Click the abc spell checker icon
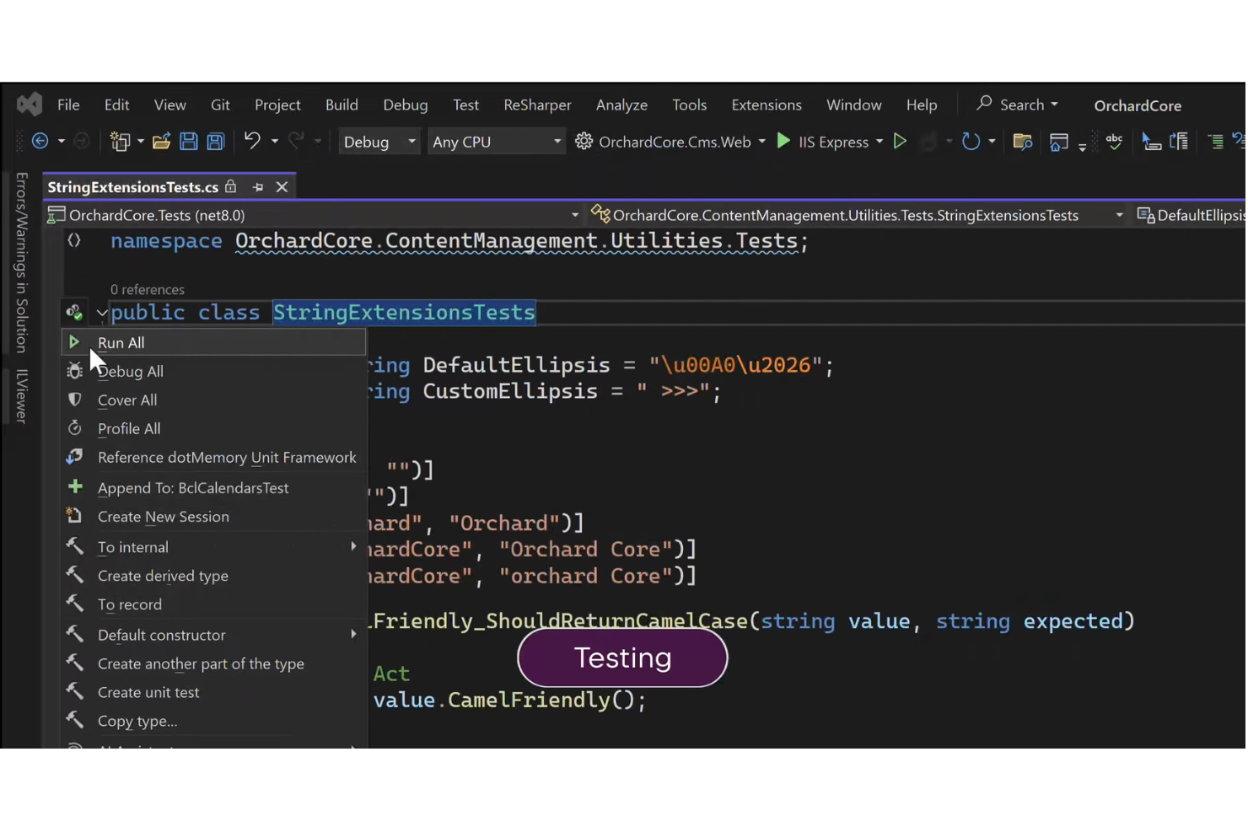This screenshot has height=832, width=1248. (1114, 142)
